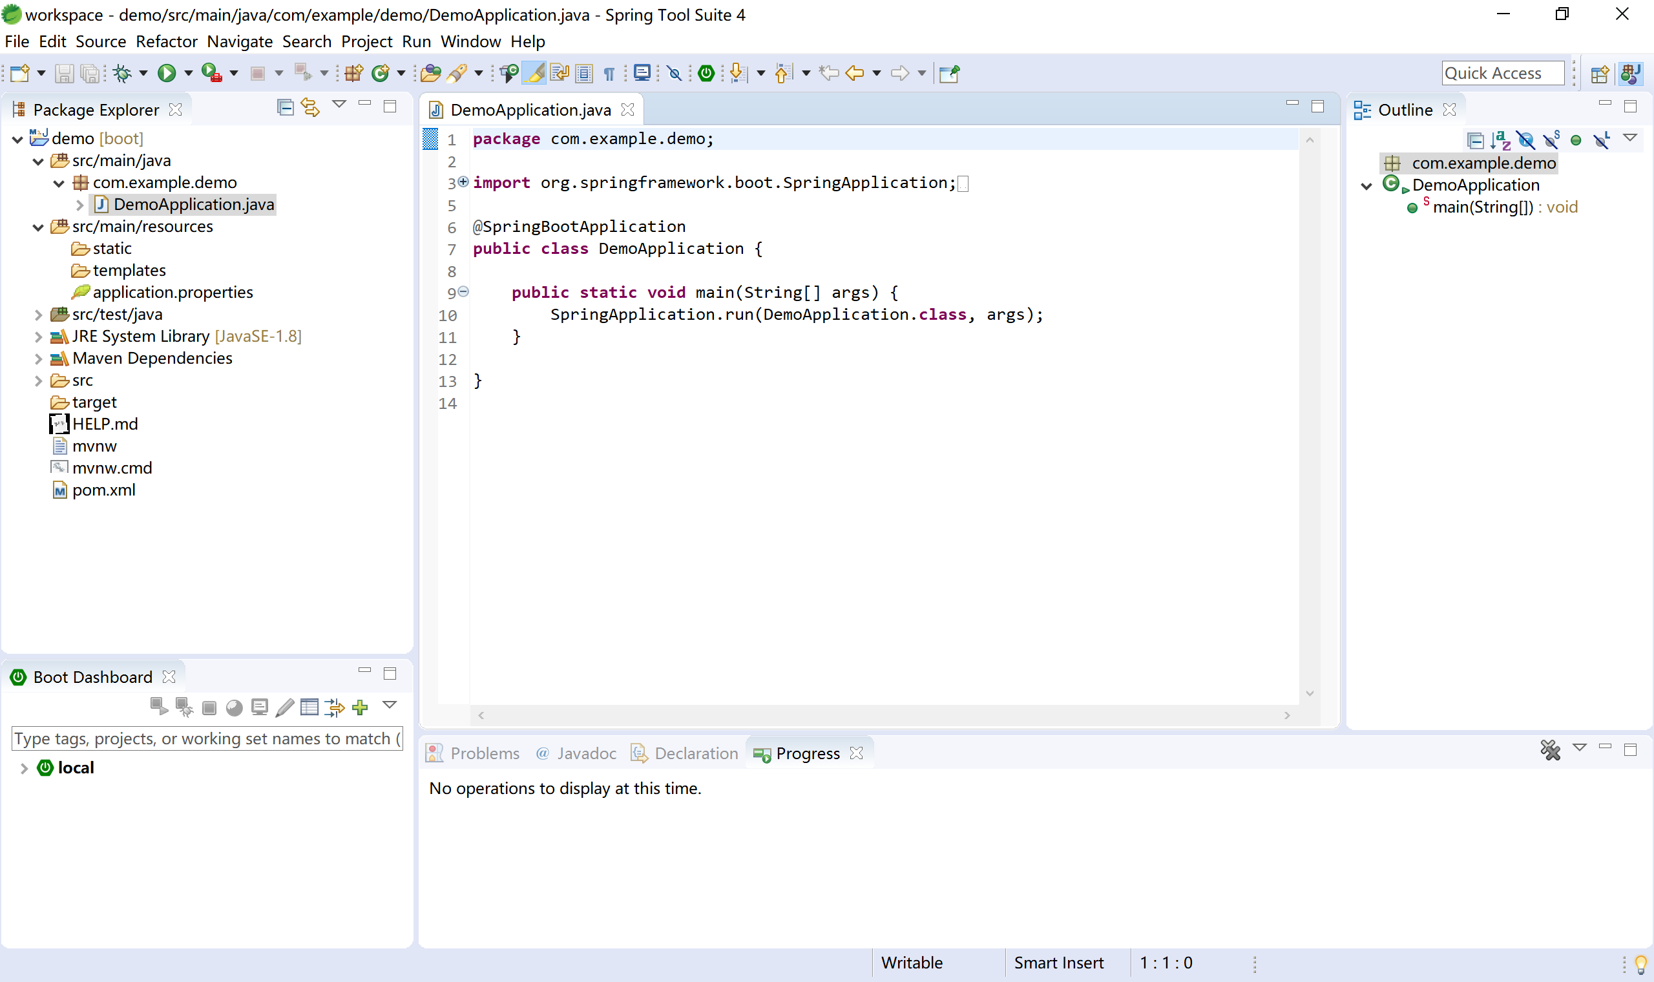Click the green Run button in toolbar
This screenshot has height=982, width=1654.
click(167, 73)
